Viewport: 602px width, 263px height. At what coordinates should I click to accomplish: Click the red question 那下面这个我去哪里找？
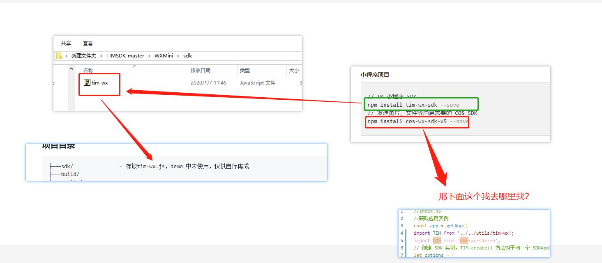click(484, 196)
